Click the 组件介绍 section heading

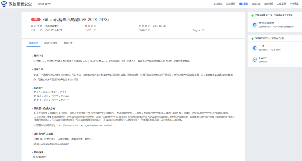38,70
